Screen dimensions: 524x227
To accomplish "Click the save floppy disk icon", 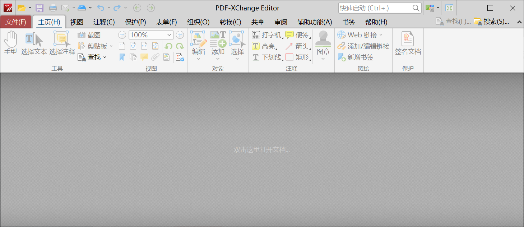I will point(40,8).
